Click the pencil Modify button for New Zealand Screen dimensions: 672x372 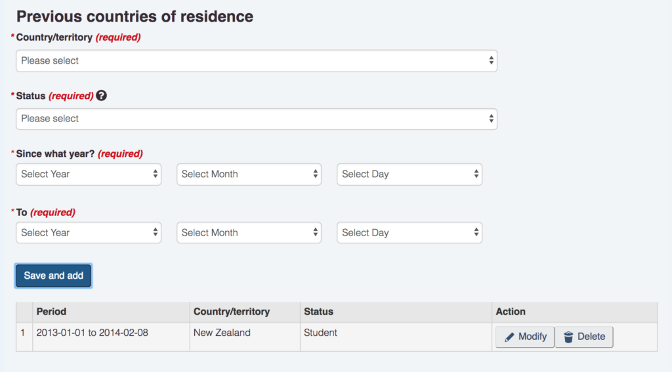point(525,337)
